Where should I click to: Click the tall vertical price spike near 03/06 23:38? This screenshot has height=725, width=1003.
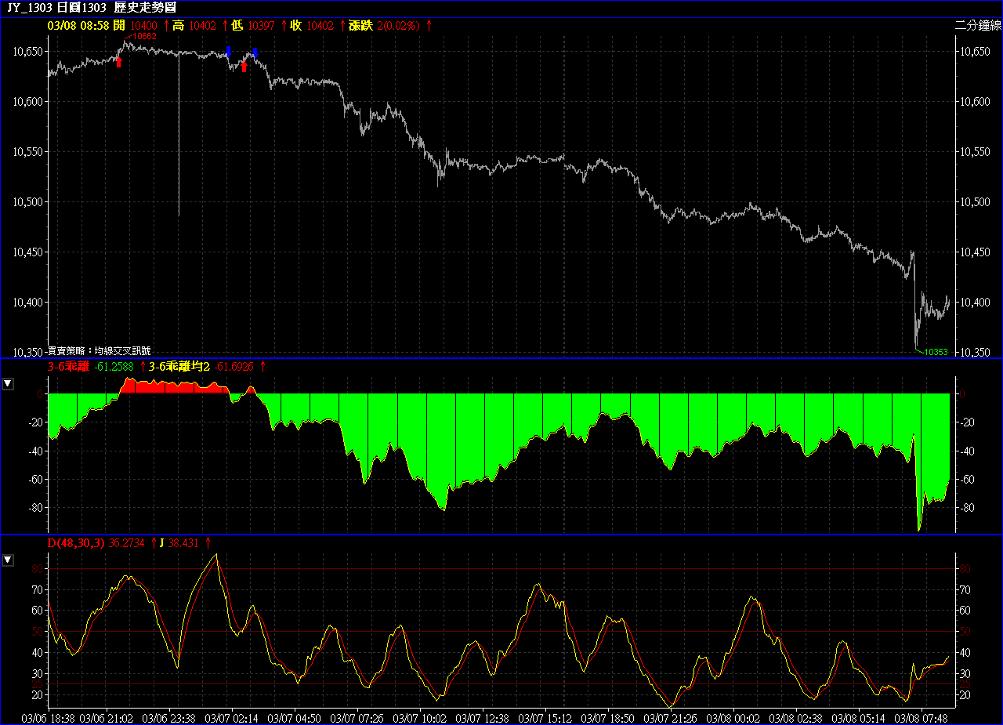(x=179, y=133)
